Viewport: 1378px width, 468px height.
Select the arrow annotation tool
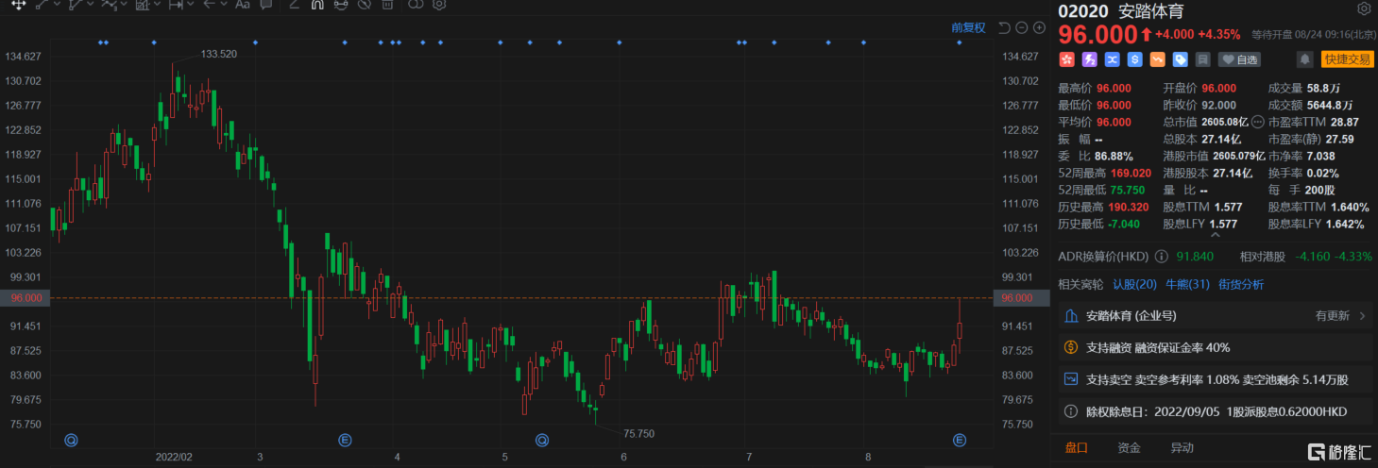click(210, 4)
